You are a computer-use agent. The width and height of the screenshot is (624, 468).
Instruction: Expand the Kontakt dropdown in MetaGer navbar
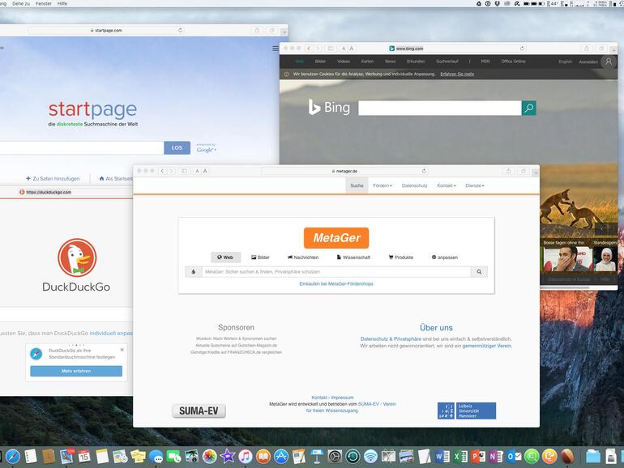pos(446,185)
